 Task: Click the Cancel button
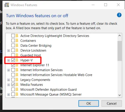(x=112, y=103)
